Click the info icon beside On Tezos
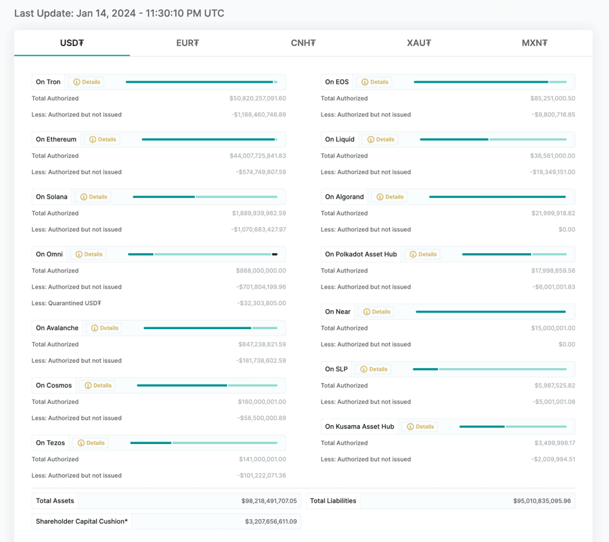 coord(81,443)
